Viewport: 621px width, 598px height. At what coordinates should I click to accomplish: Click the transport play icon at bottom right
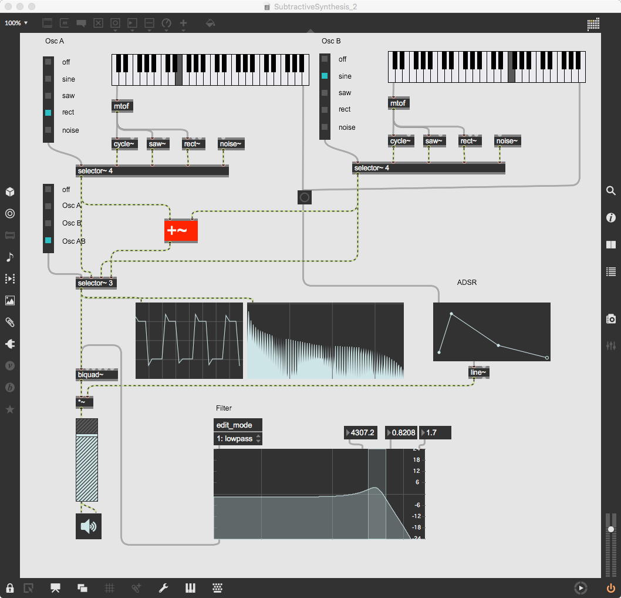(x=580, y=588)
